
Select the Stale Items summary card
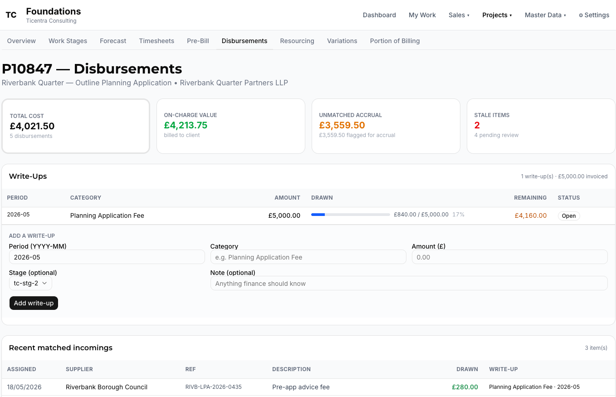[x=541, y=126]
